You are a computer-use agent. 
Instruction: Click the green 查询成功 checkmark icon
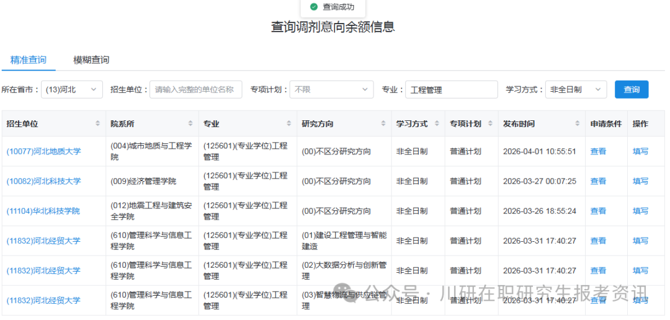(314, 7)
